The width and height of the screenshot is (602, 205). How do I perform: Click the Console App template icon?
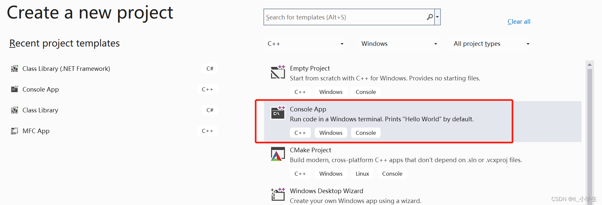pos(278,113)
